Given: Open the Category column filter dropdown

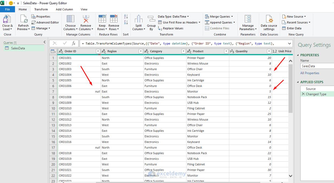Looking at the screenshot, I should (x=183, y=51).
